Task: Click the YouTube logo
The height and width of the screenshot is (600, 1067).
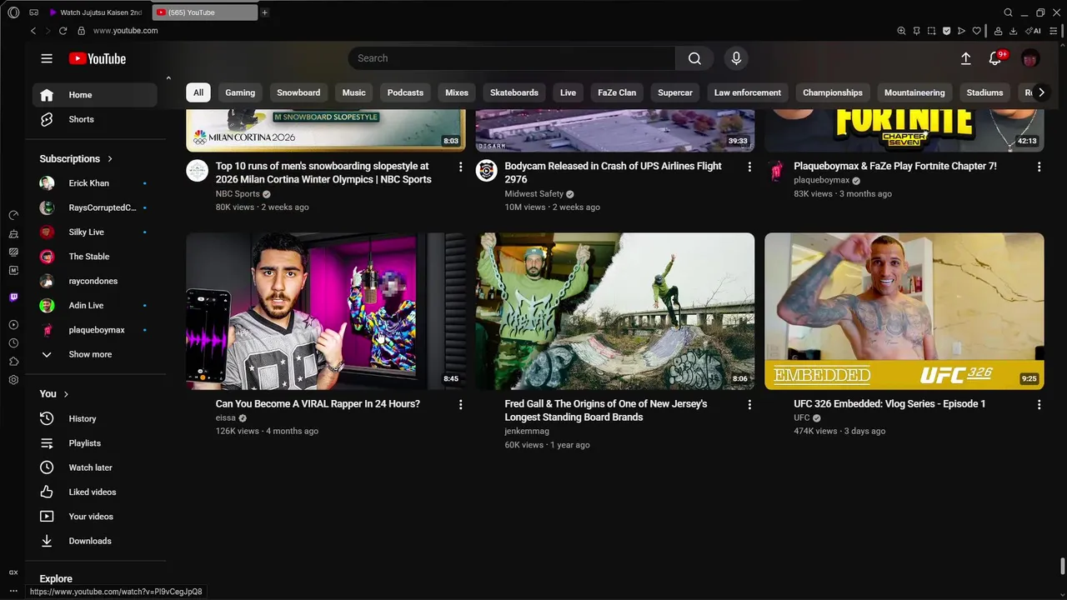Action: coord(98,58)
